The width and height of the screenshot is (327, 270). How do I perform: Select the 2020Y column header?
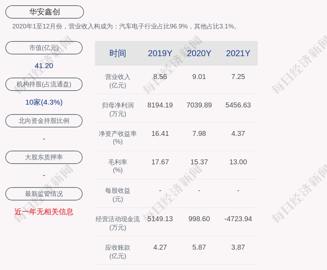point(199,53)
